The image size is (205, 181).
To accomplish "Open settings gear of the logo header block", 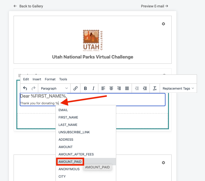I will pyautogui.click(x=163, y=24).
